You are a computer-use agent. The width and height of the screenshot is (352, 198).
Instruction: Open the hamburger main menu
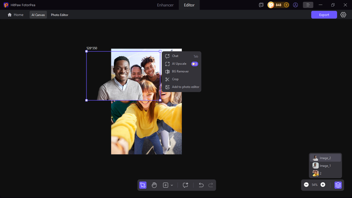point(308,5)
